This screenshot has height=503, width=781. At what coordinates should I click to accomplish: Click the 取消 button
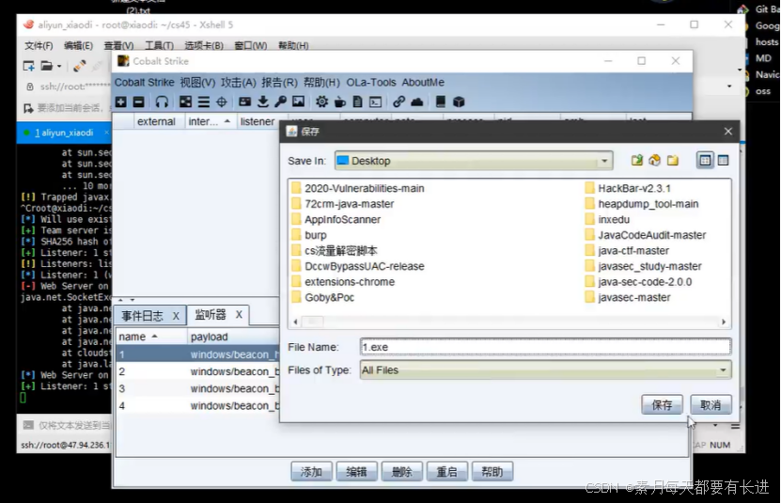tap(711, 405)
